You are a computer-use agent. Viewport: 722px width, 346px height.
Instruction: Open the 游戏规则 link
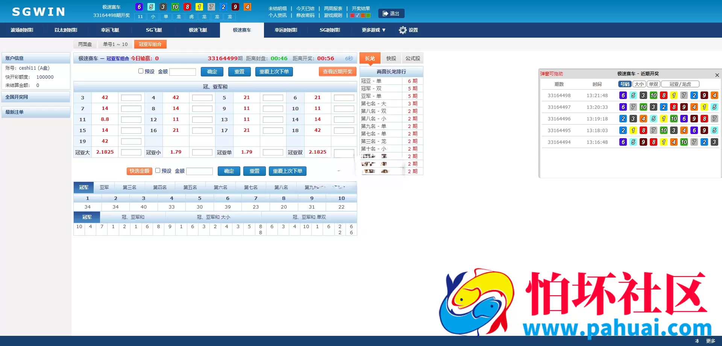(333, 15)
